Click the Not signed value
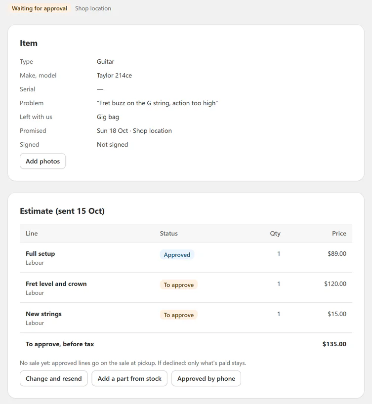This screenshot has height=404, width=372. click(x=113, y=145)
